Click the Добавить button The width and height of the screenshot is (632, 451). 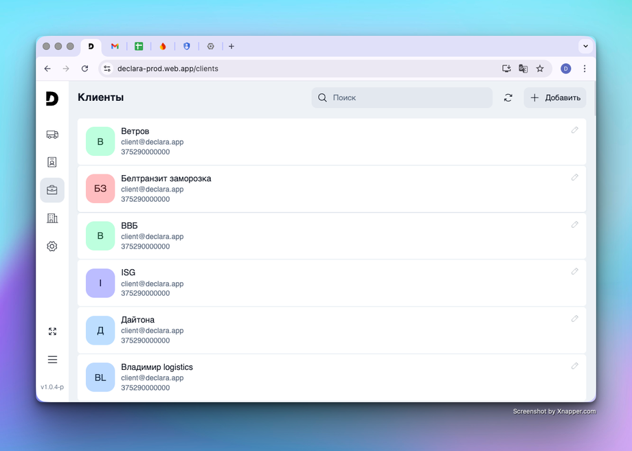click(x=554, y=97)
